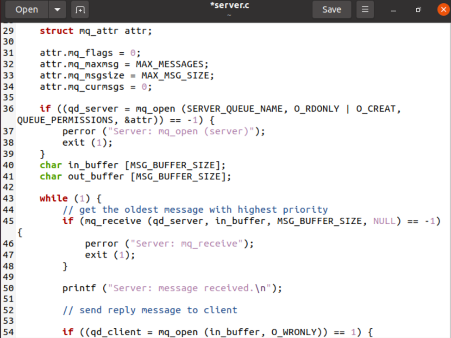Click 'MAX_MESSAGES' on line 32

coord(169,64)
